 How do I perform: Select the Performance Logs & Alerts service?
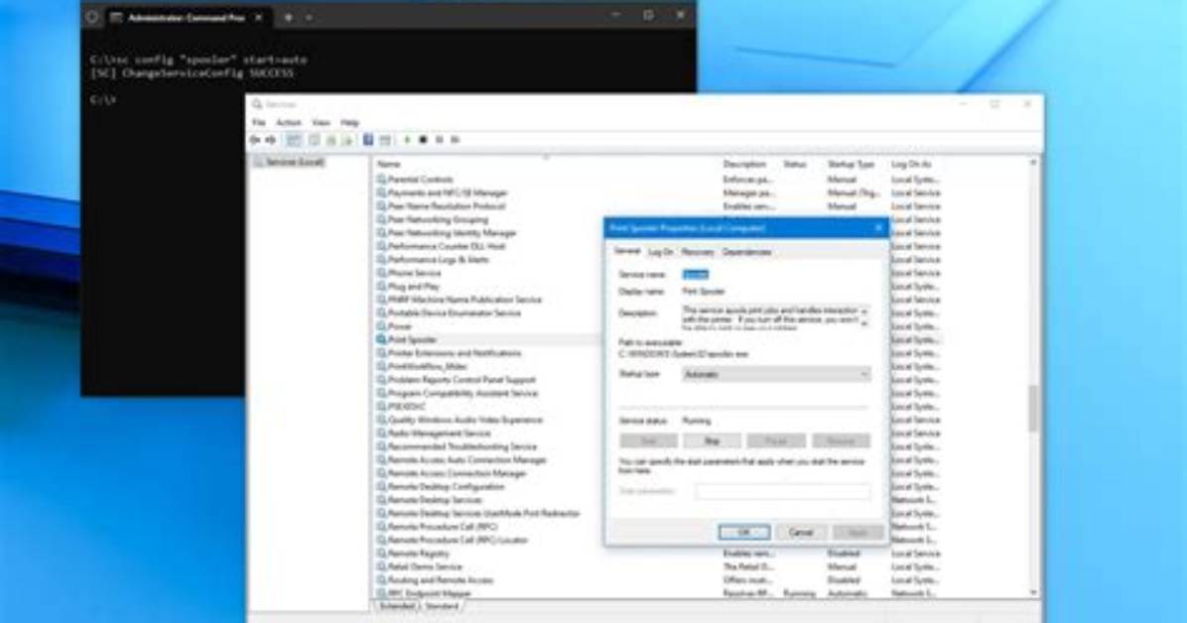click(x=439, y=260)
